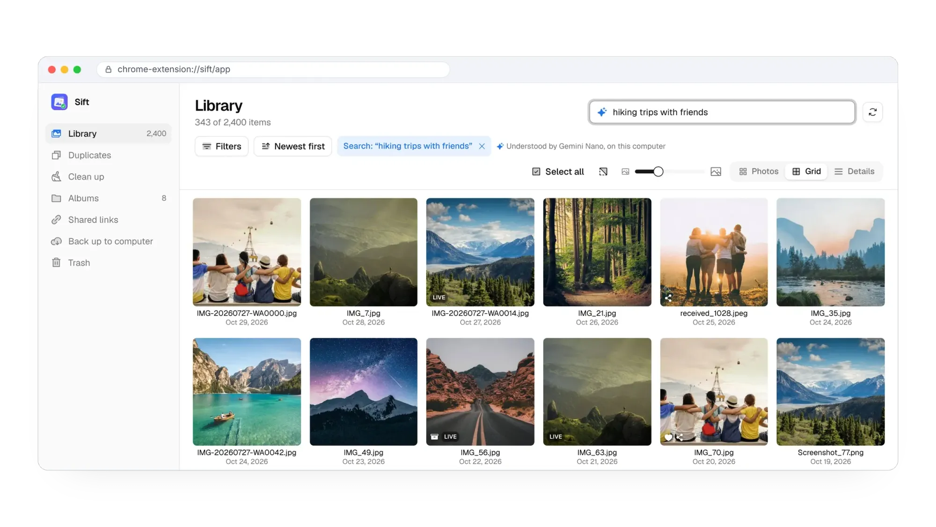936x527 pixels.
Task: Click the Library count '2,400' in sidebar
Action: click(156, 134)
